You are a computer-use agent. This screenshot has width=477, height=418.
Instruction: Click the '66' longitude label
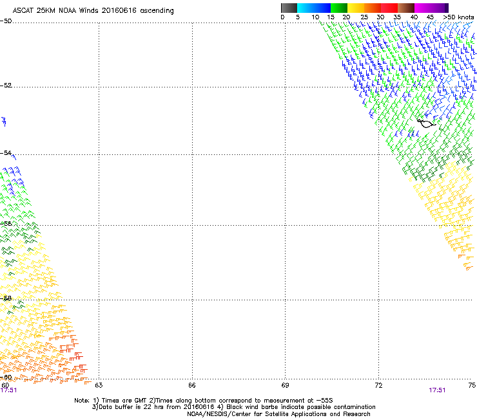(x=192, y=385)
